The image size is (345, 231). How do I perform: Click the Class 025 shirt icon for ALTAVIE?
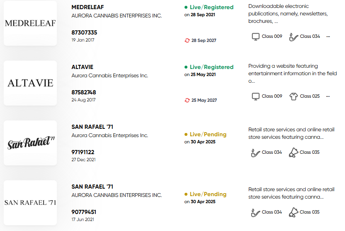[x=294, y=96]
